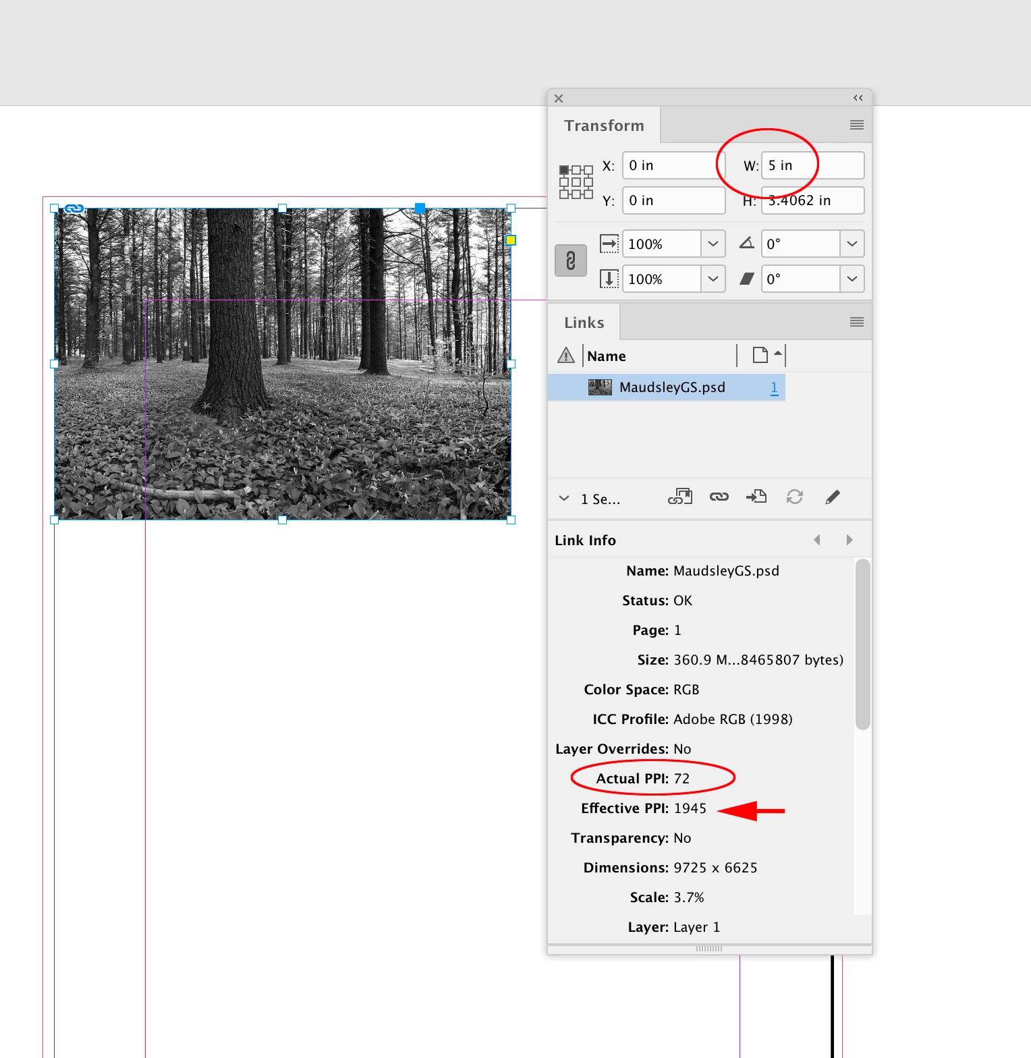Screen dimensions: 1031x1058
Task: Collapse the panel to icons with double arrows
Action: pos(858,98)
